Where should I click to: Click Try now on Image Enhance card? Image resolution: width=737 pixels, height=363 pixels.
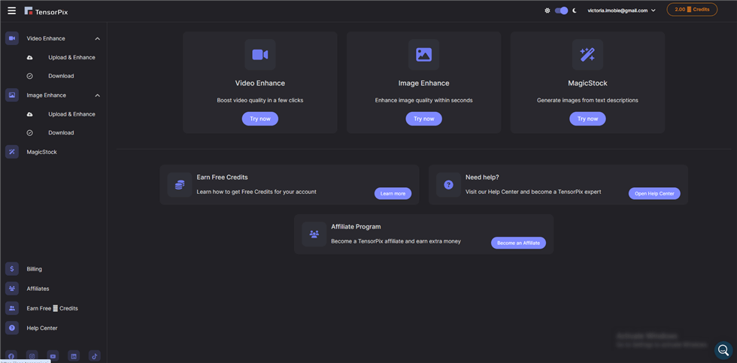click(423, 119)
